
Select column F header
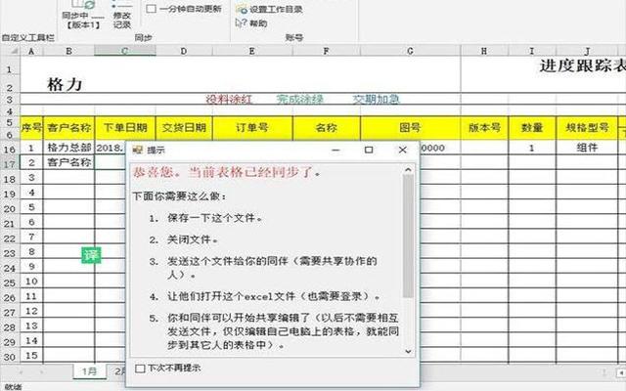pos(326,51)
